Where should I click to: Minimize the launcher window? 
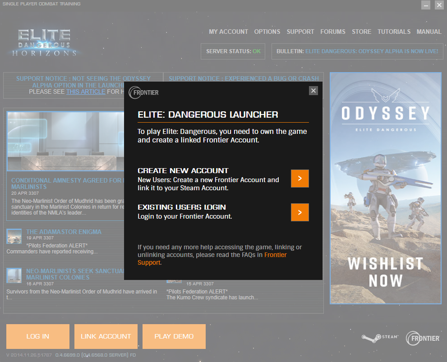point(426,5)
